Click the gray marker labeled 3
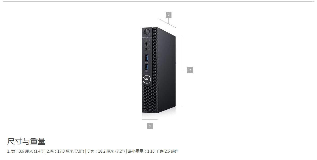Image resolution: width=317 pixels, height=160 pixels. click(x=190, y=70)
